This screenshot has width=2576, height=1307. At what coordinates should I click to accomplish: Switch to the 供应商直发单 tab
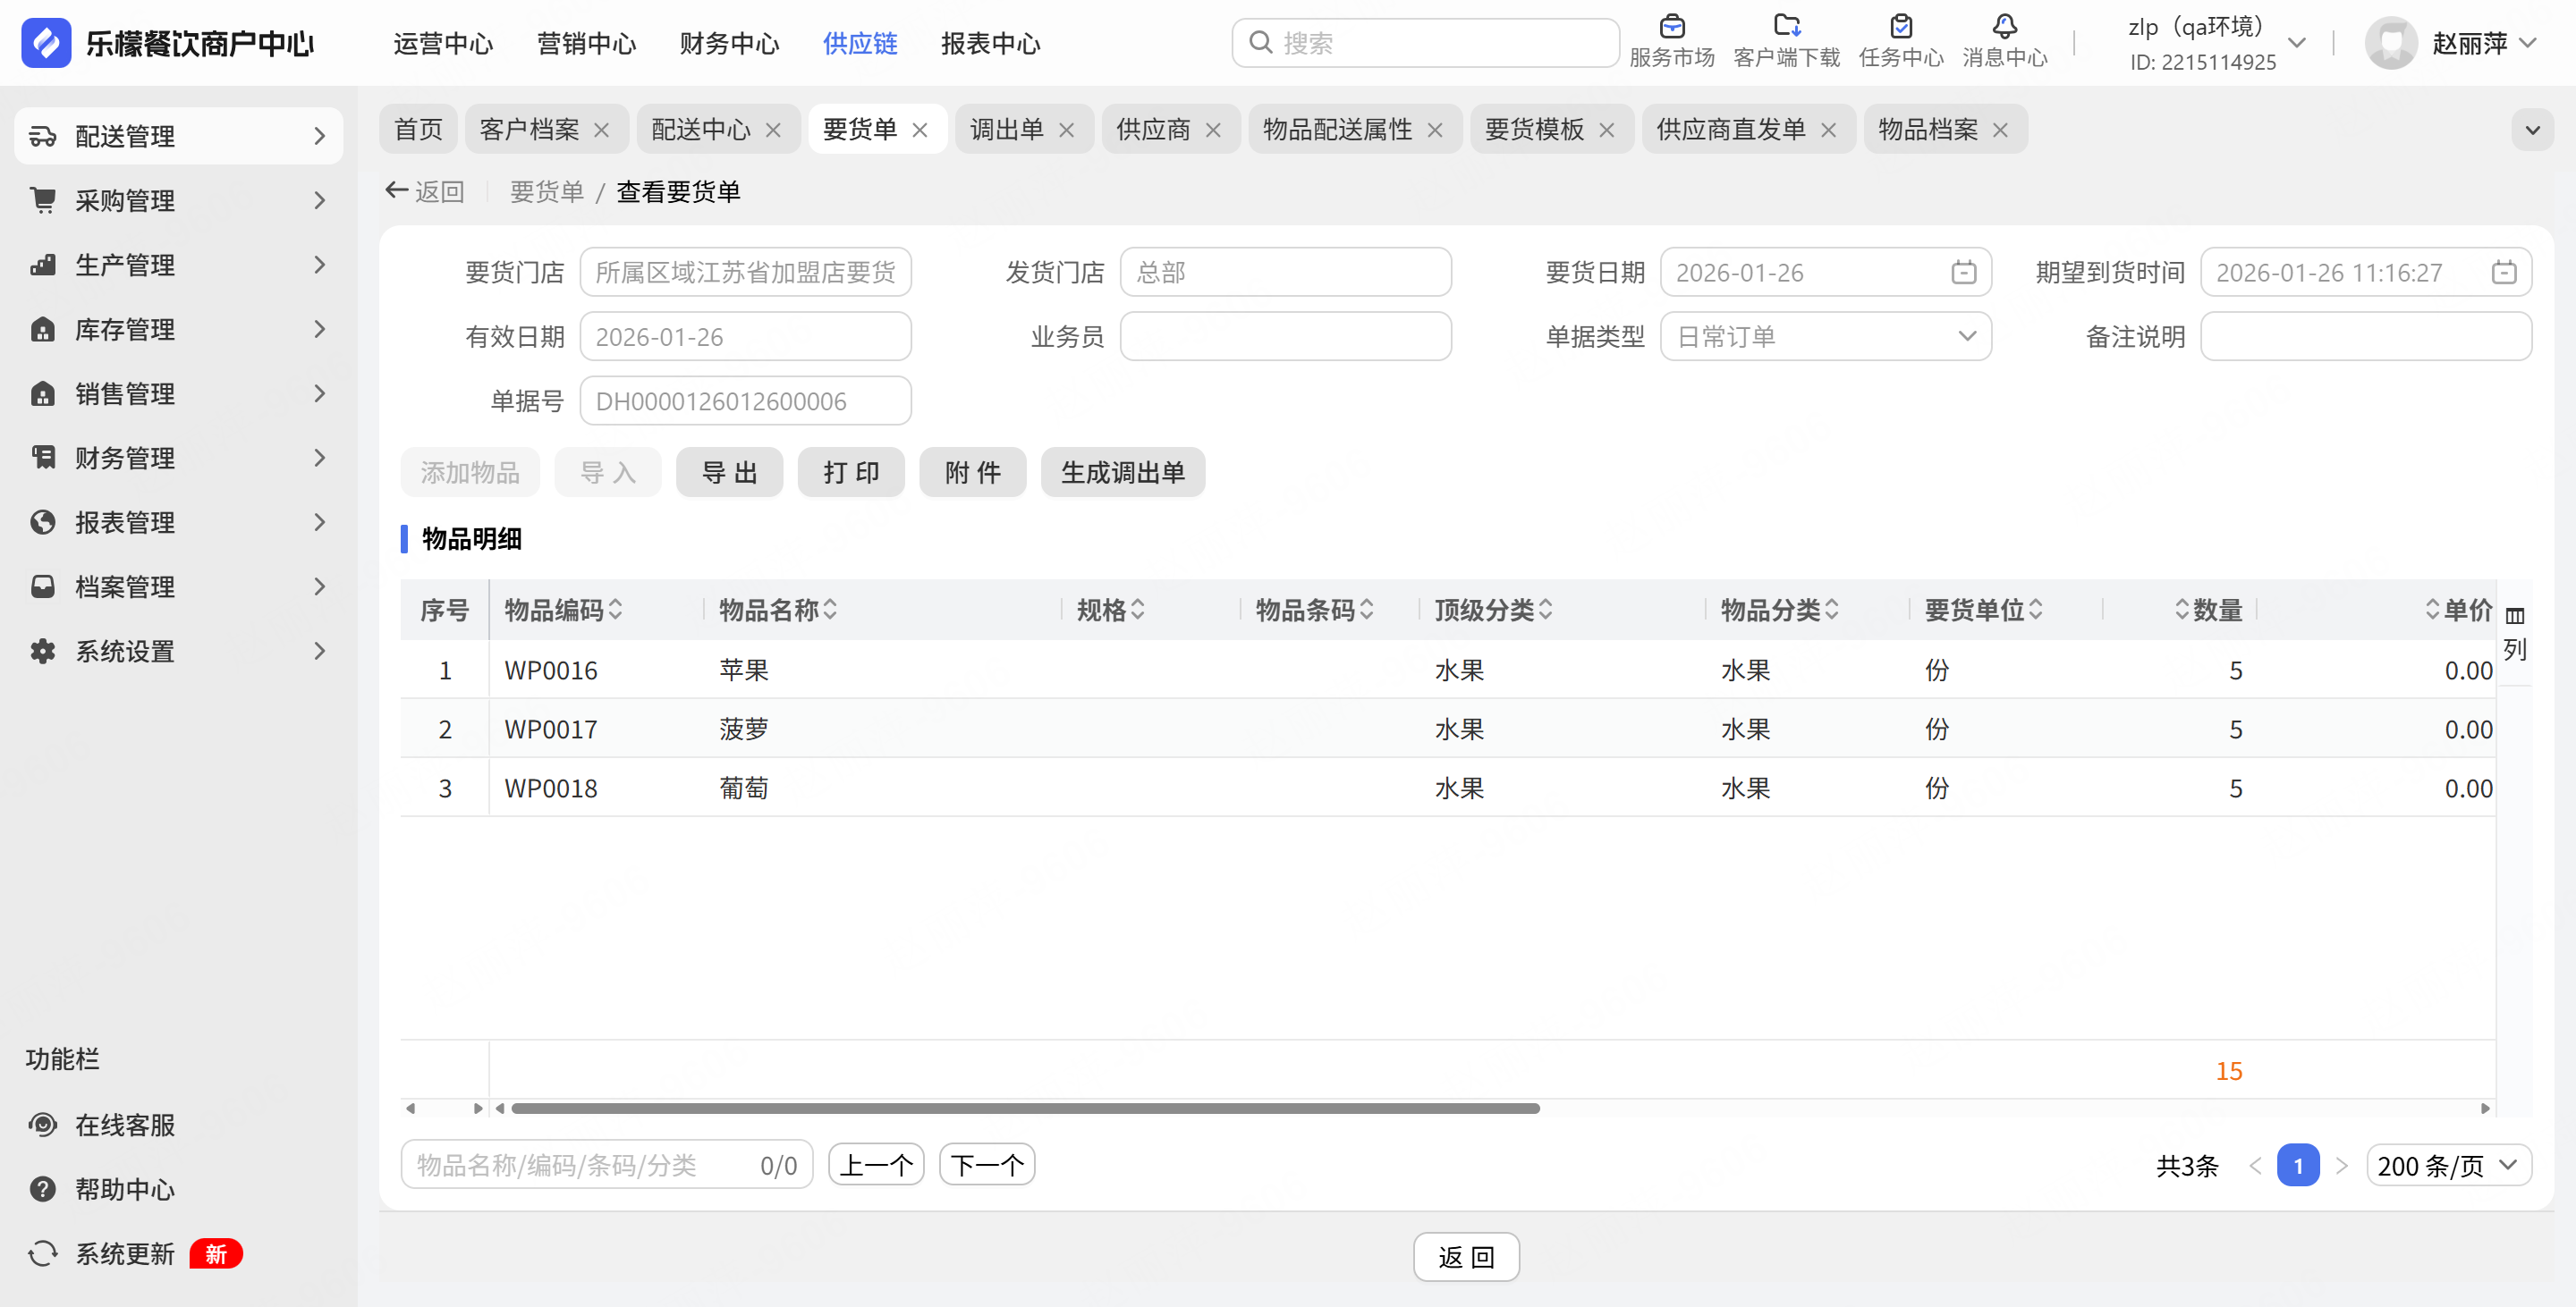(1730, 130)
